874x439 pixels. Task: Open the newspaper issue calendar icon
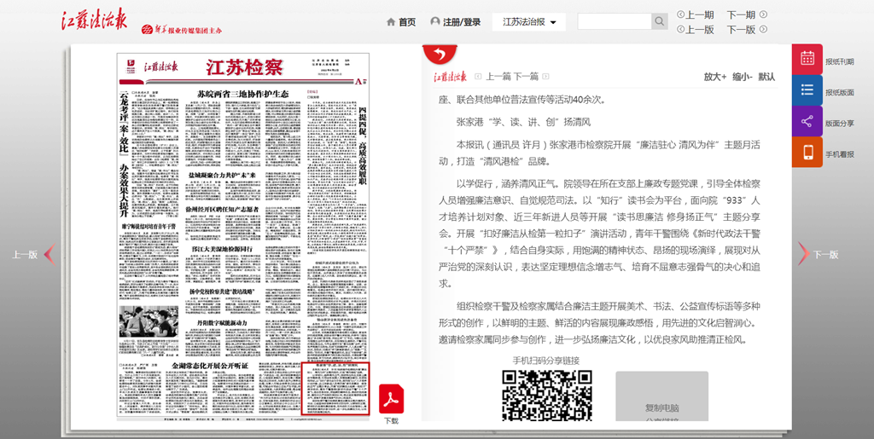tap(807, 60)
